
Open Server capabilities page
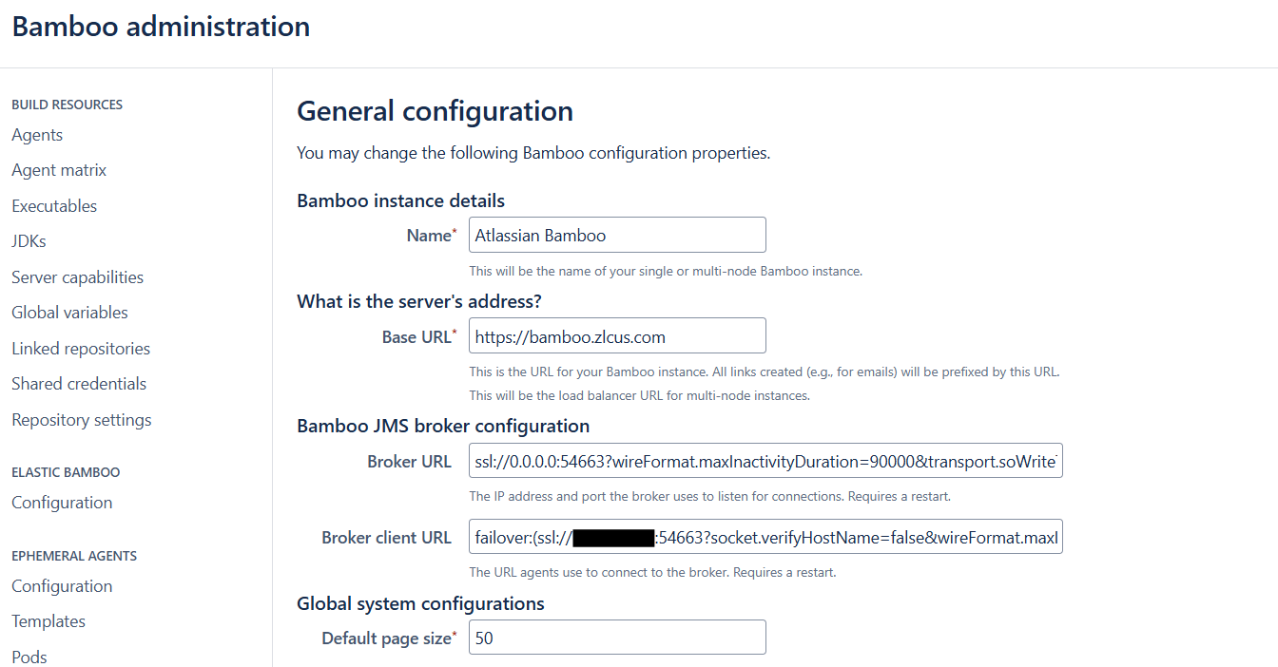tap(77, 277)
